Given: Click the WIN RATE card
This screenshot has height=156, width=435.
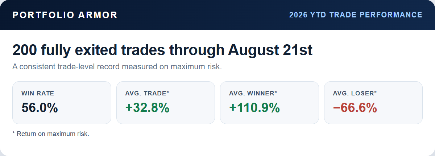Looking at the screenshot, I should point(62,103).
